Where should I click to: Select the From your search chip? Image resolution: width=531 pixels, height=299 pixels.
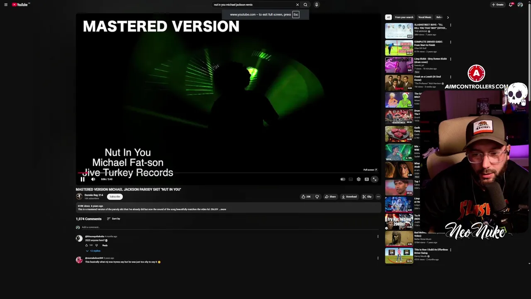404,17
